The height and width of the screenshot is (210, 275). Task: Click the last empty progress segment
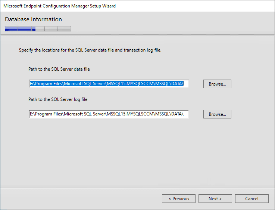click(64, 29)
